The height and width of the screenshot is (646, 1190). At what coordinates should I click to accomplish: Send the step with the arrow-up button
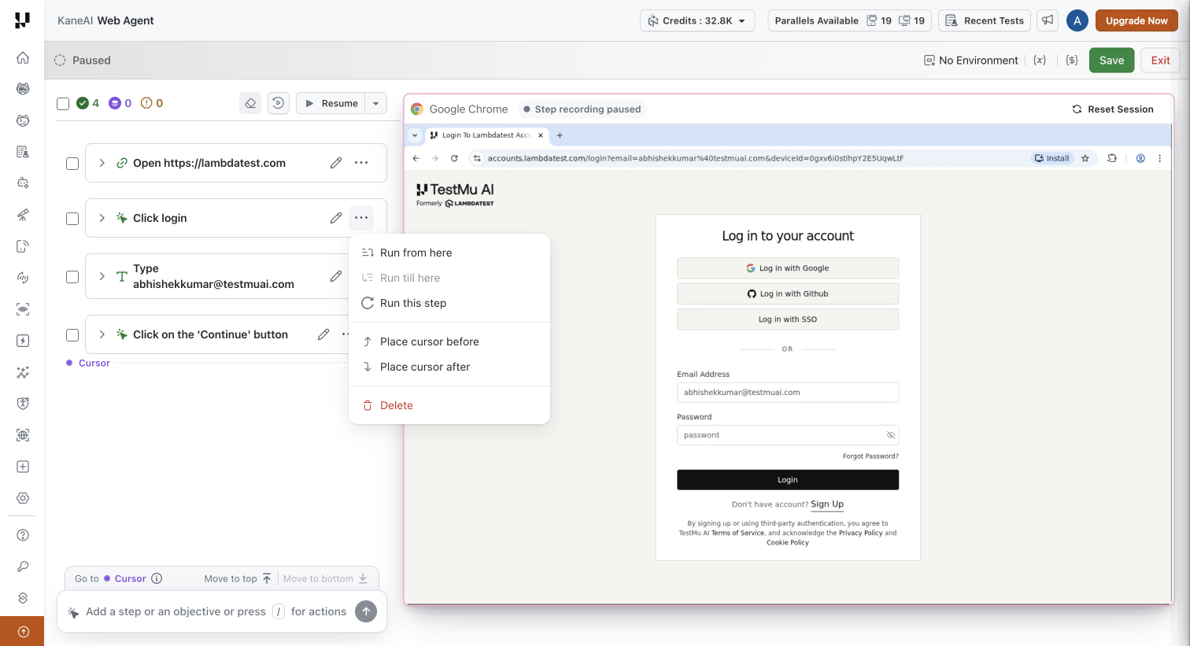pyautogui.click(x=366, y=611)
